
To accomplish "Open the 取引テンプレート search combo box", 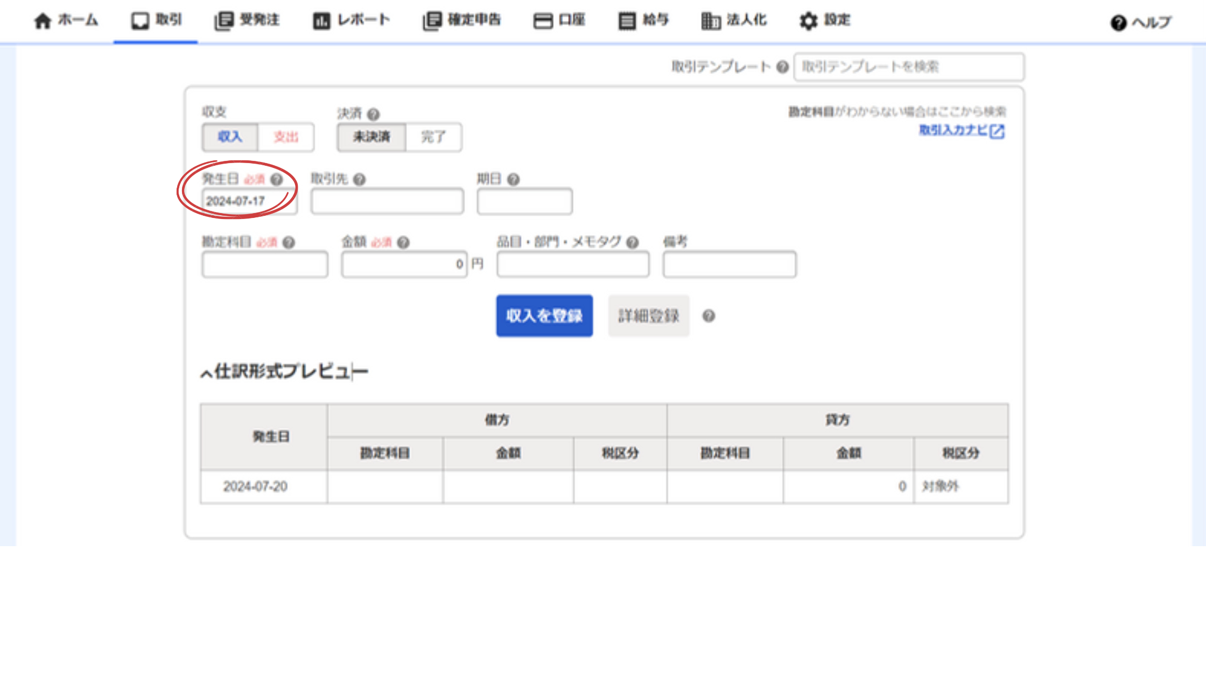I will (908, 67).
